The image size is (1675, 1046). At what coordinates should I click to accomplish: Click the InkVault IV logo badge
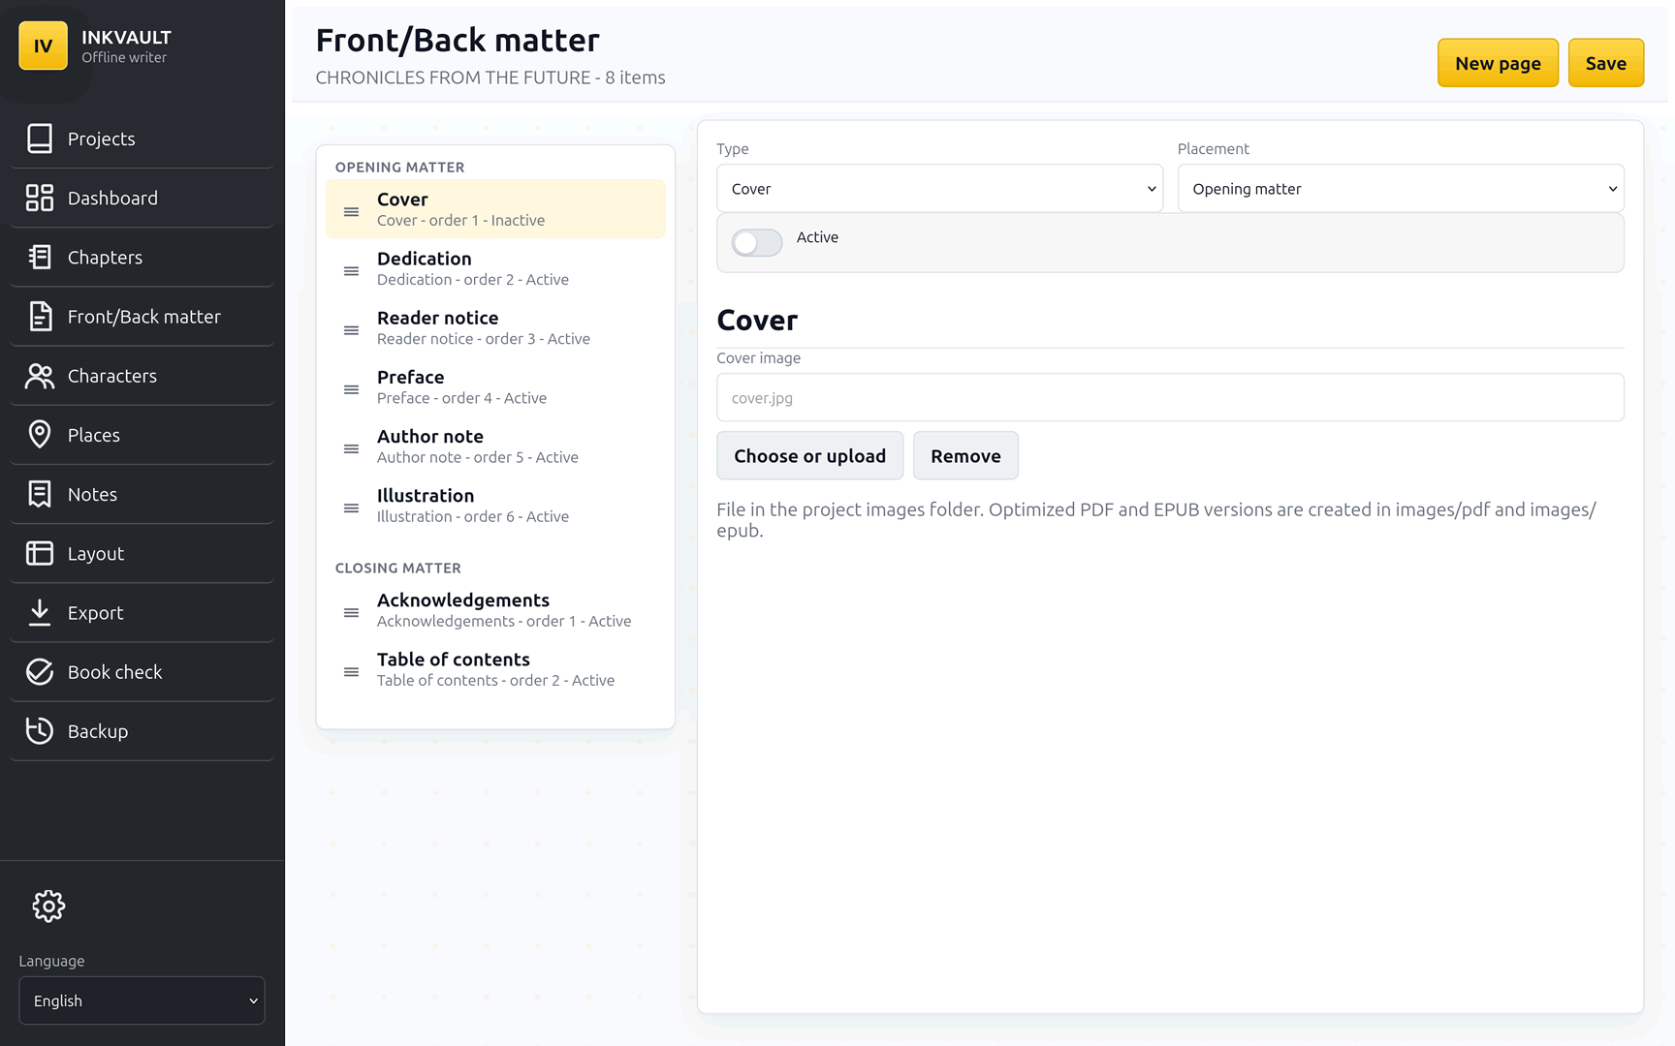[x=43, y=46]
